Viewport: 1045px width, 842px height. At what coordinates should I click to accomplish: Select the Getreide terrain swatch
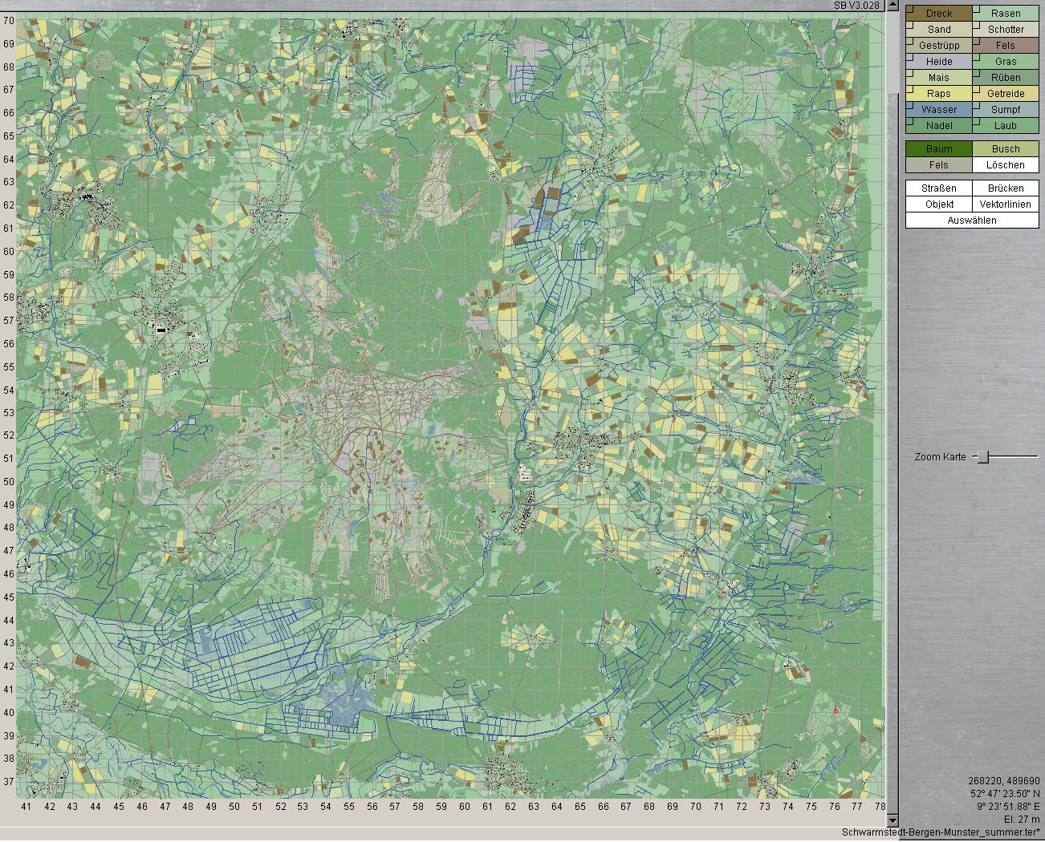(x=1006, y=94)
